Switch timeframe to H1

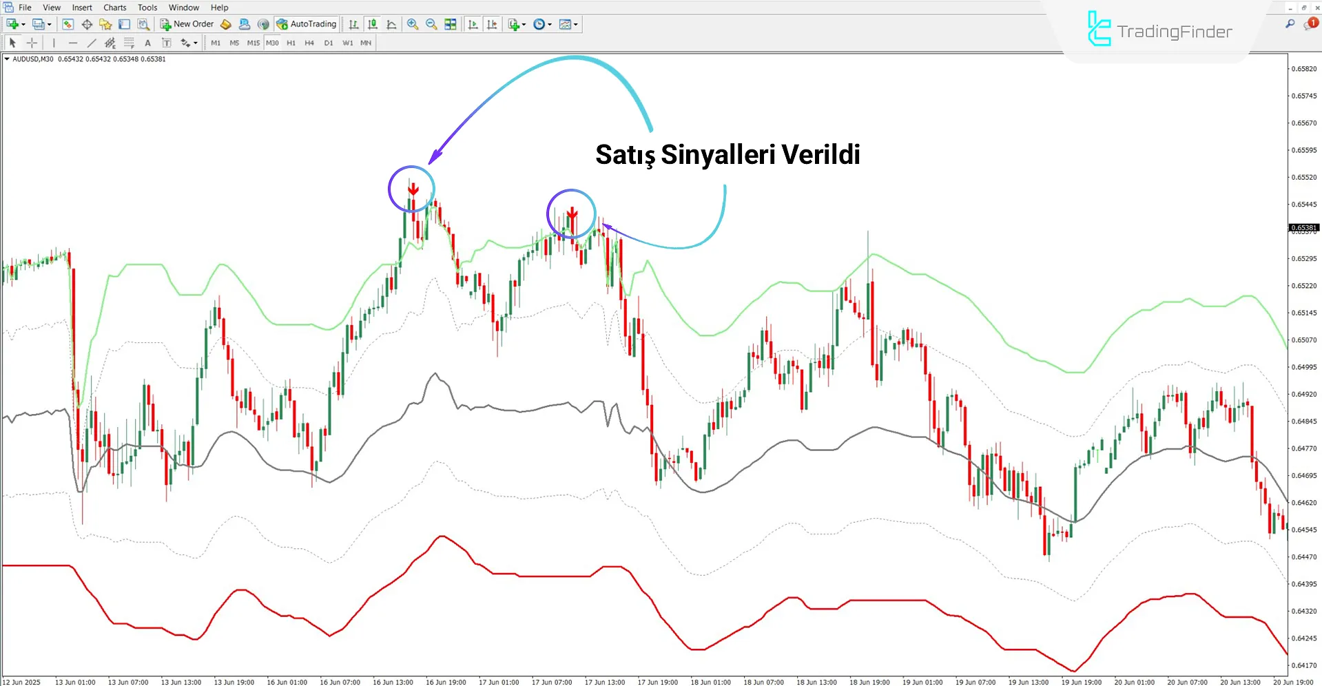click(291, 42)
